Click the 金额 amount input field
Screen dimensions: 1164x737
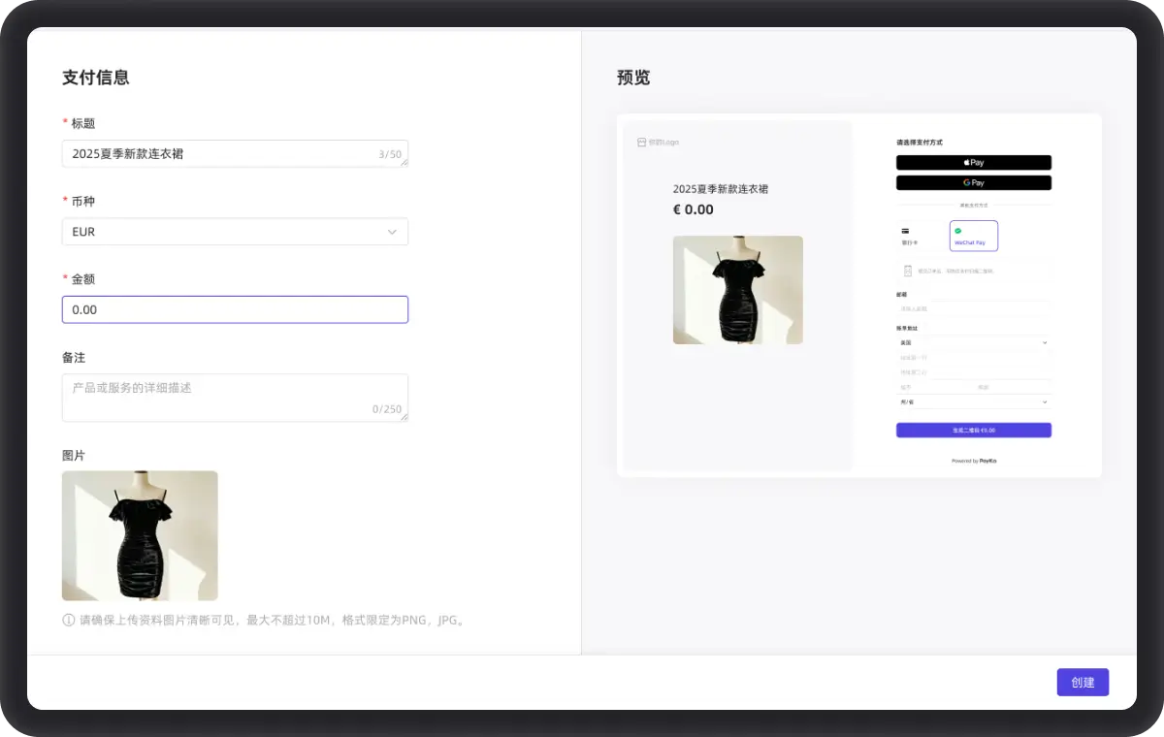click(235, 309)
